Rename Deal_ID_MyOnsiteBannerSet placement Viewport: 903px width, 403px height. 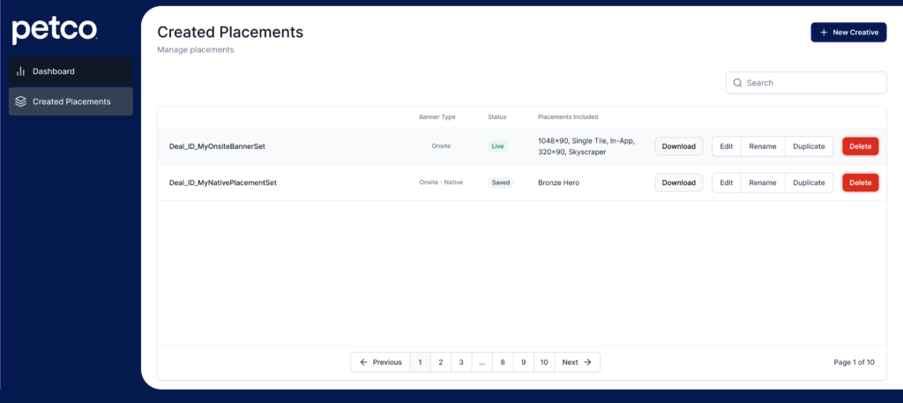762,146
